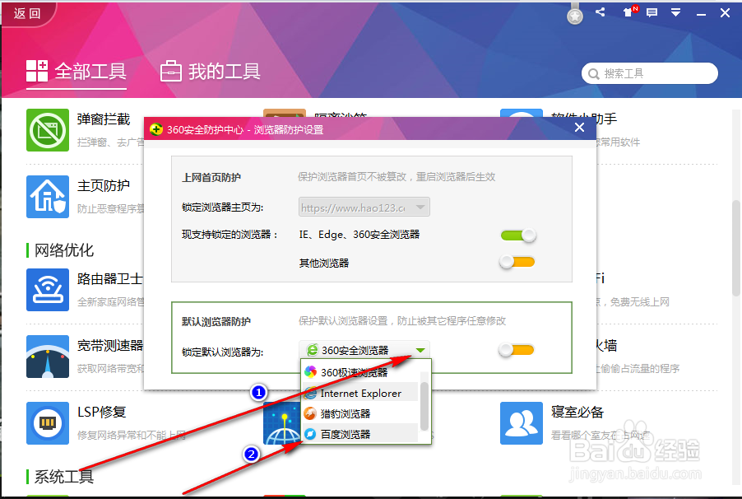Screen dimensions: 742x499
Task: Open the LSP修复 tool icon
Action: (48, 423)
